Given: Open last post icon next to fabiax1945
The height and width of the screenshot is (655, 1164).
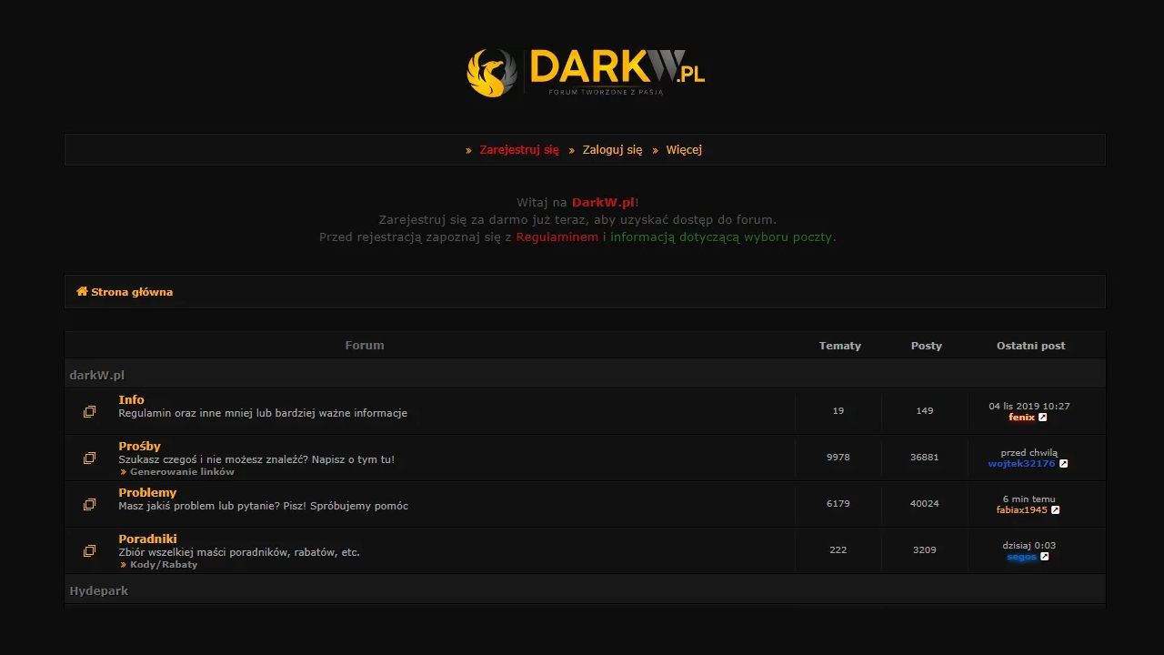Looking at the screenshot, I should pyautogui.click(x=1056, y=510).
